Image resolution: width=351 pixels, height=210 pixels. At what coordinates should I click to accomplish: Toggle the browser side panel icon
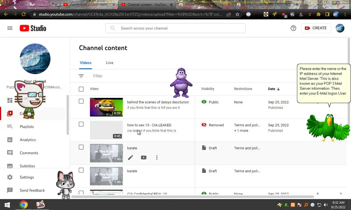coord(327,14)
